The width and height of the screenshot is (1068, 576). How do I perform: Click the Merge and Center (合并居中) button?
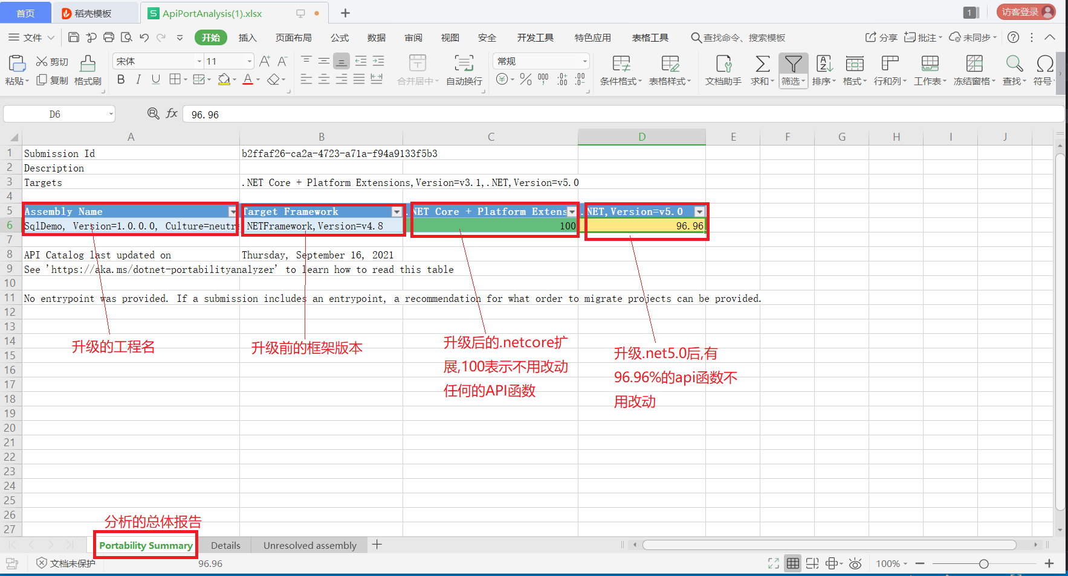coord(417,70)
